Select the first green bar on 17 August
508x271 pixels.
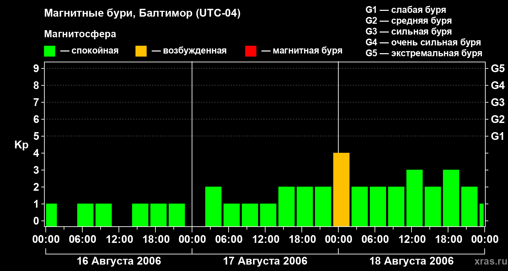pyautogui.click(x=213, y=206)
